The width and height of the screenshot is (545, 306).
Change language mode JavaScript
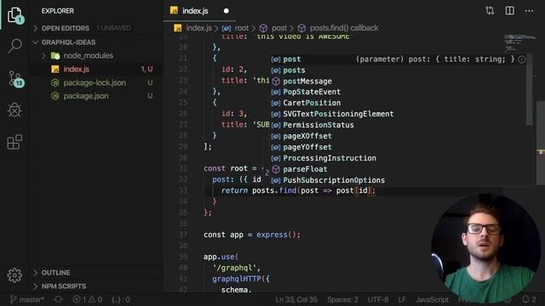(432, 299)
